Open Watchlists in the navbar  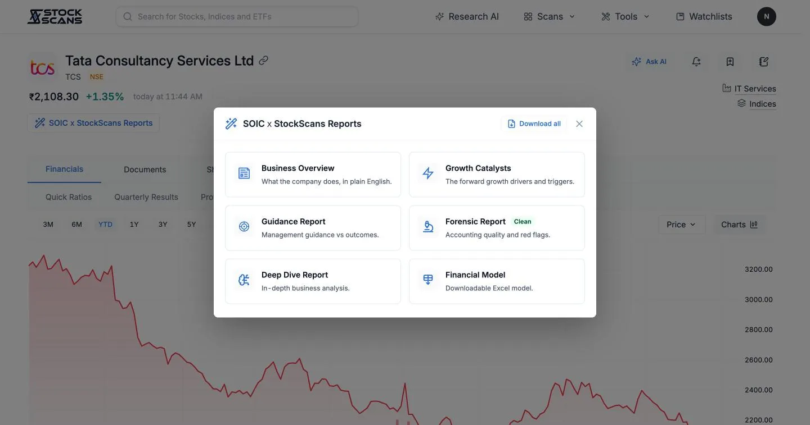pos(704,16)
